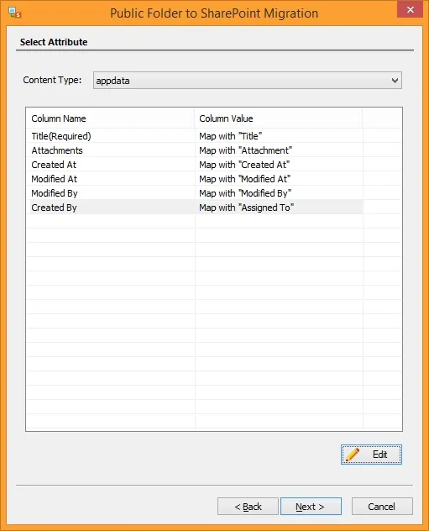Click value Map with "Attachment"
The height and width of the screenshot is (531, 429).
(246, 150)
